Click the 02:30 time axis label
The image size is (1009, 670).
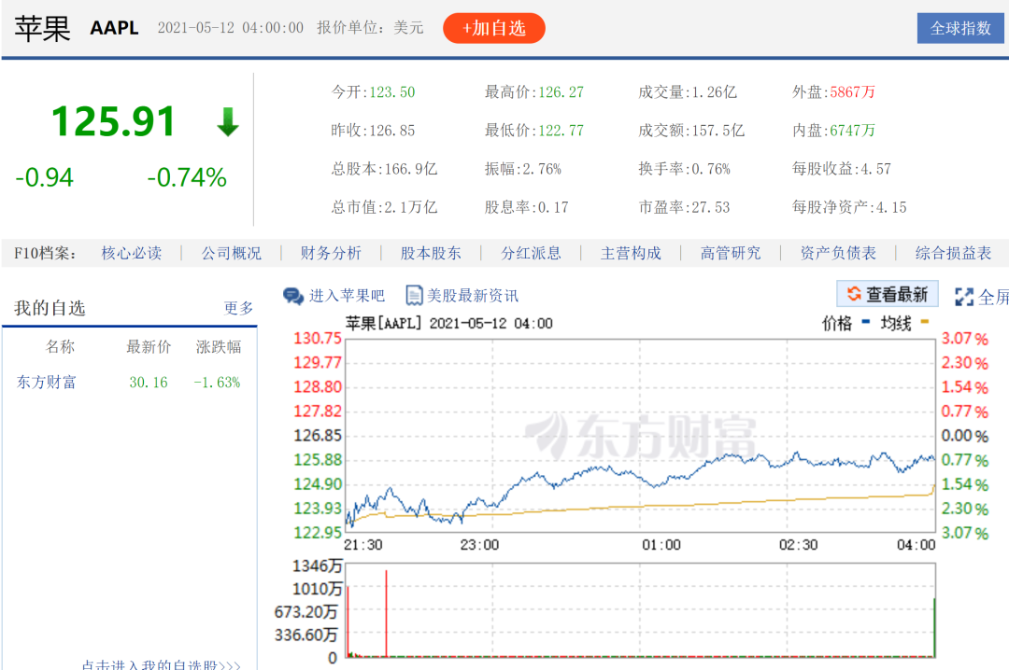coord(799,545)
